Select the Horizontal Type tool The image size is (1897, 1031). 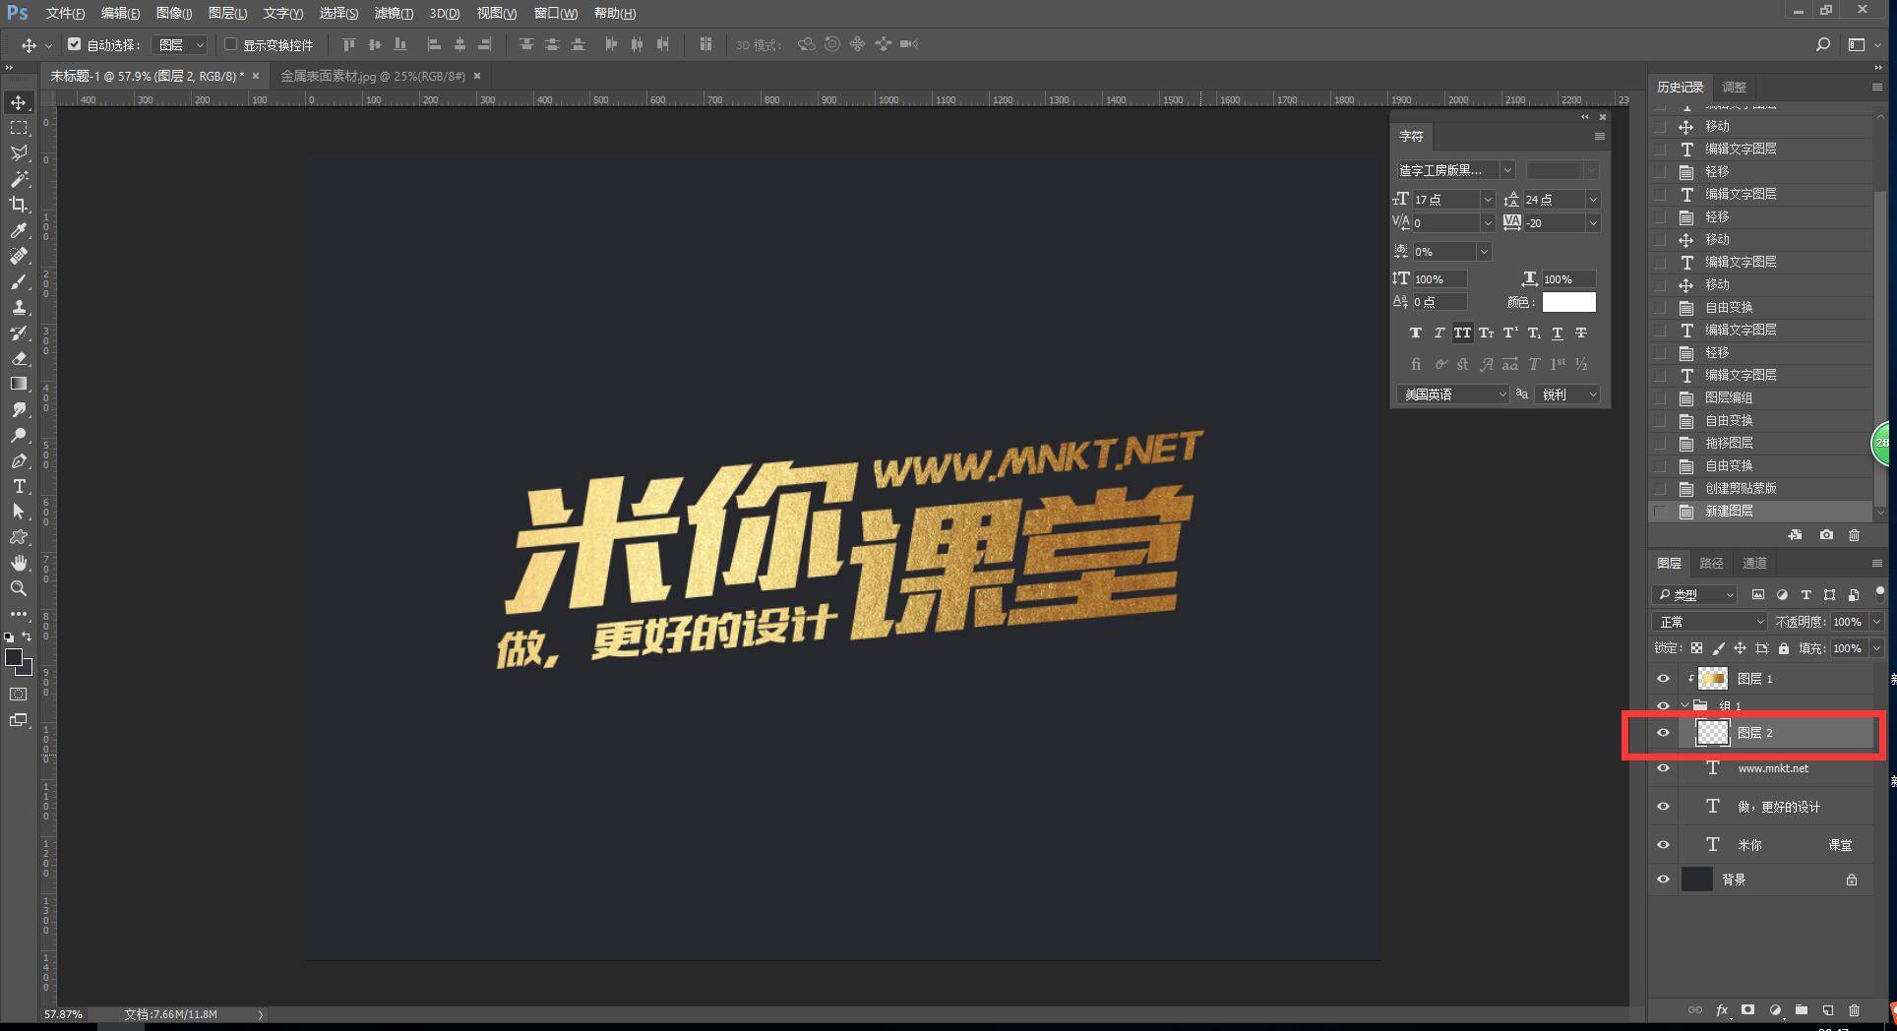tap(19, 486)
